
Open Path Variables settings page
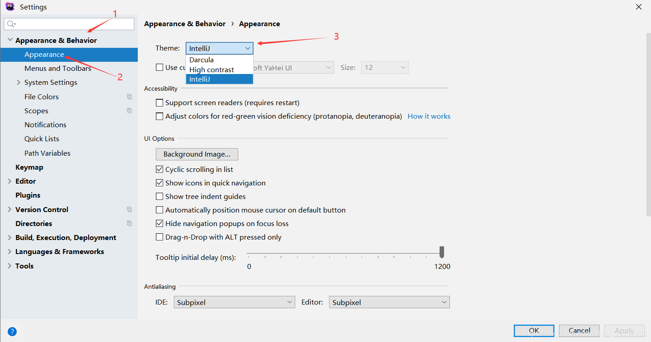tap(47, 153)
